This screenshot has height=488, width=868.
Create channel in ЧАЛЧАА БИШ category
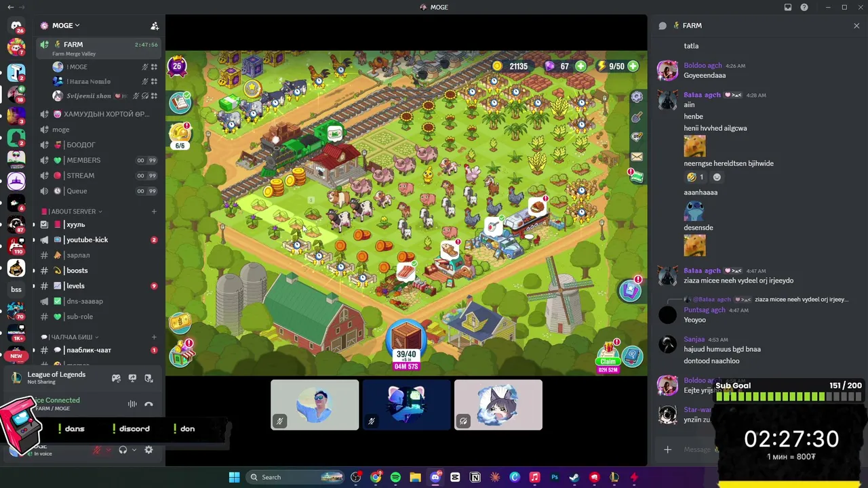coord(154,337)
